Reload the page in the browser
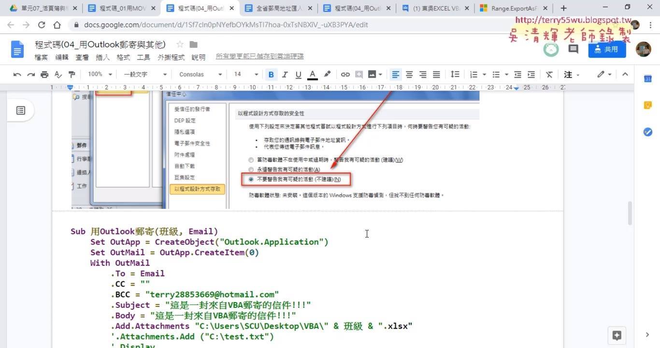The height and width of the screenshot is (348, 660). pyautogui.click(x=42, y=25)
